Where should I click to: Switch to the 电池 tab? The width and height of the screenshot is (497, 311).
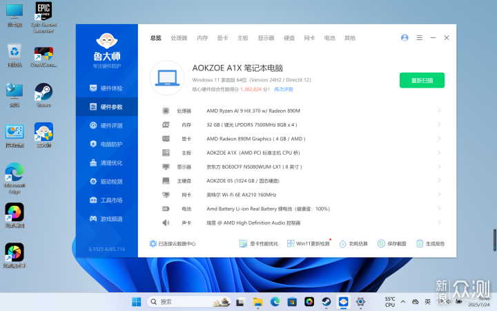coord(330,38)
